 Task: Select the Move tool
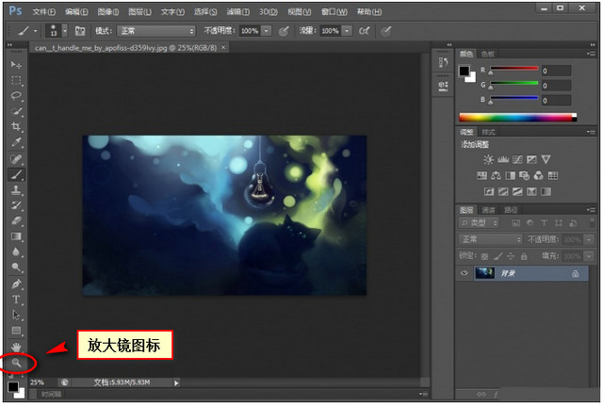pos(16,65)
